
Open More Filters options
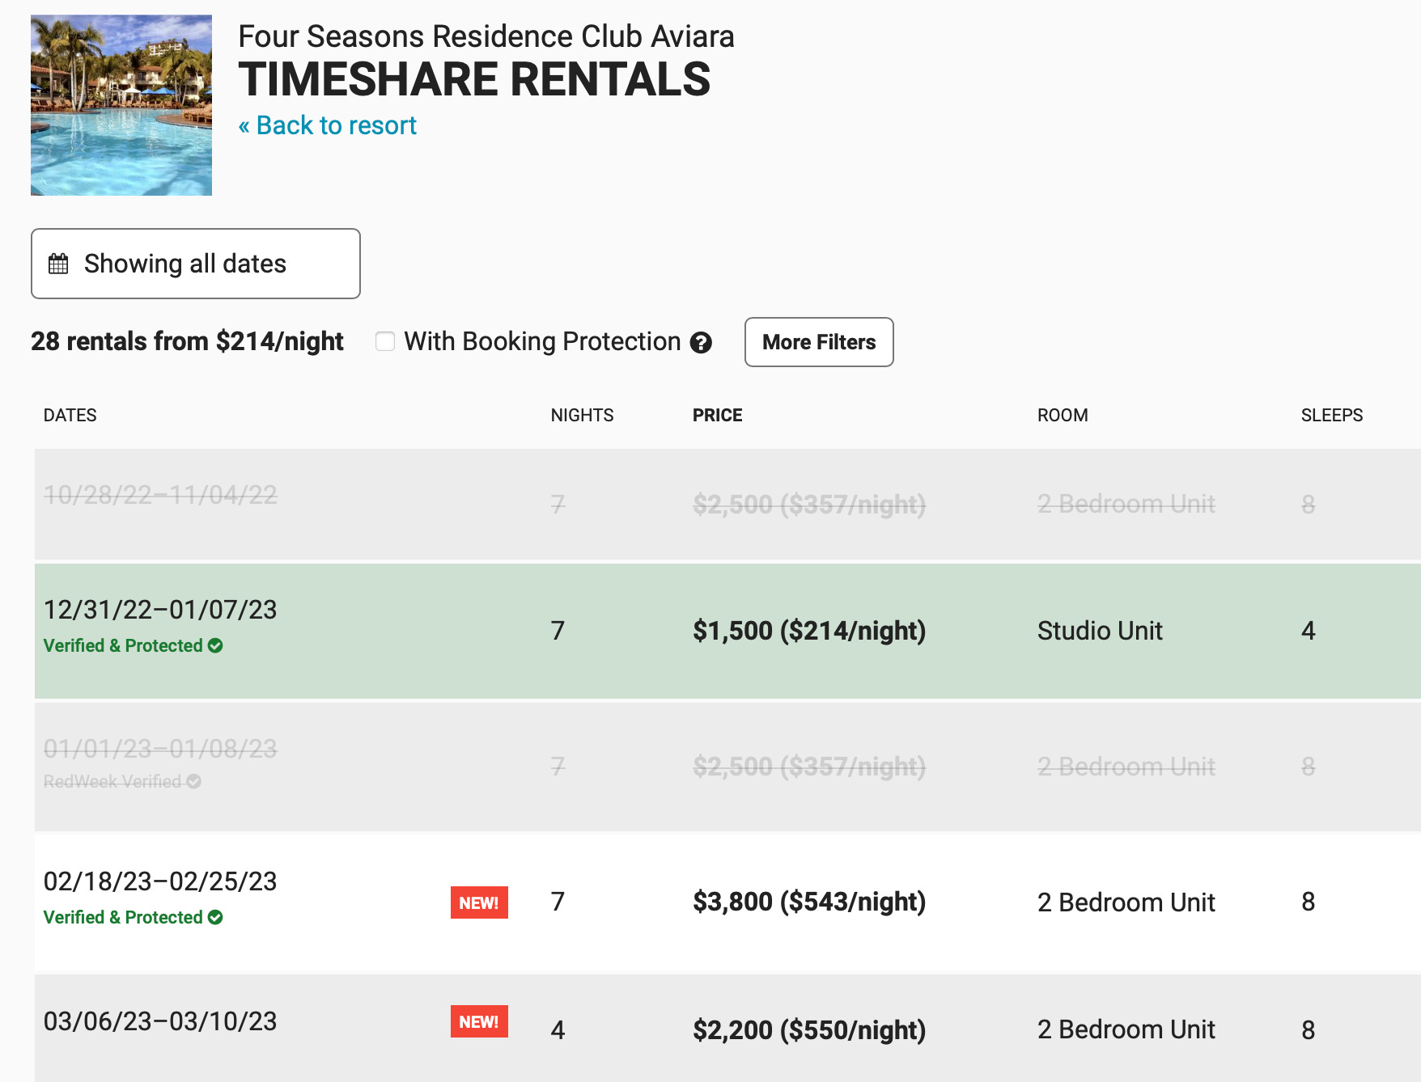coord(818,342)
